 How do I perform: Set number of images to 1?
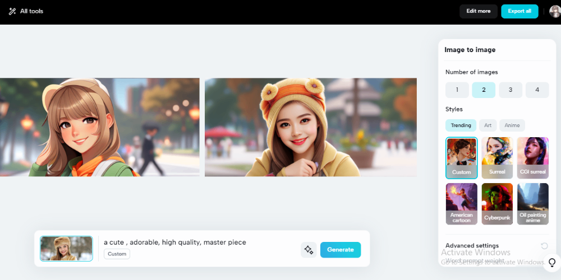click(x=457, y=90)
